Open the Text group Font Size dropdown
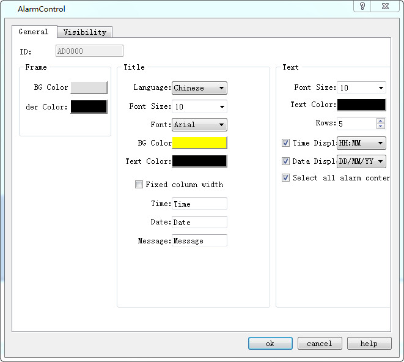This screenshot has width=404, height=362. point(361,87)
